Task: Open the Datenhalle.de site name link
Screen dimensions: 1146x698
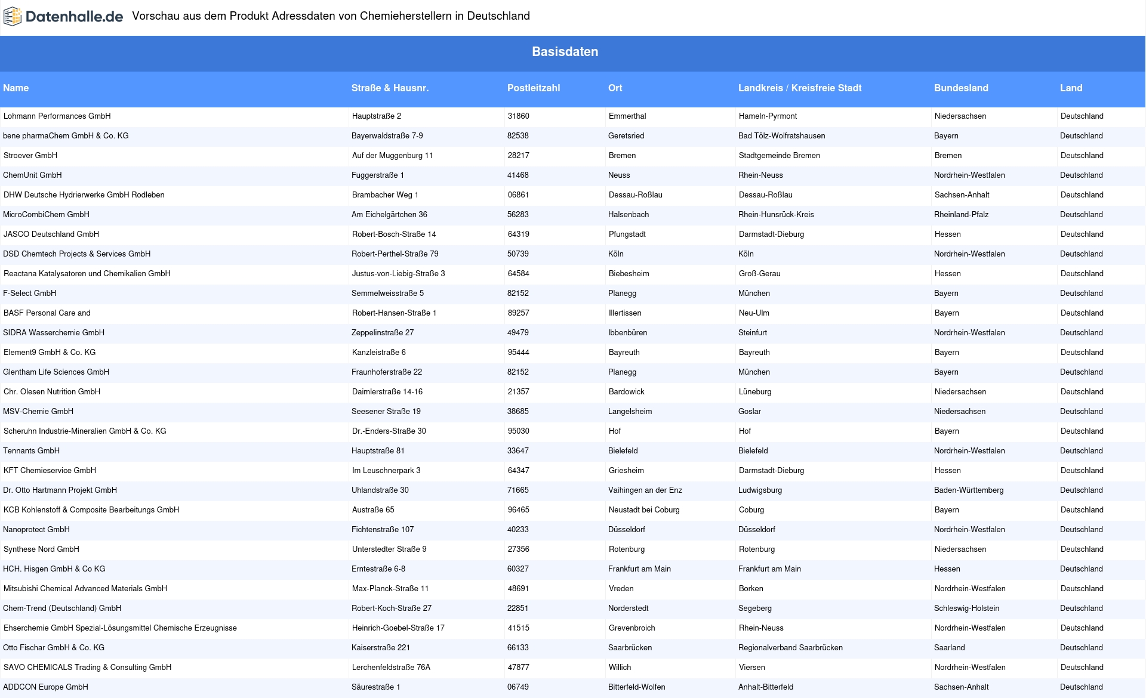Action: click(74, 17)
